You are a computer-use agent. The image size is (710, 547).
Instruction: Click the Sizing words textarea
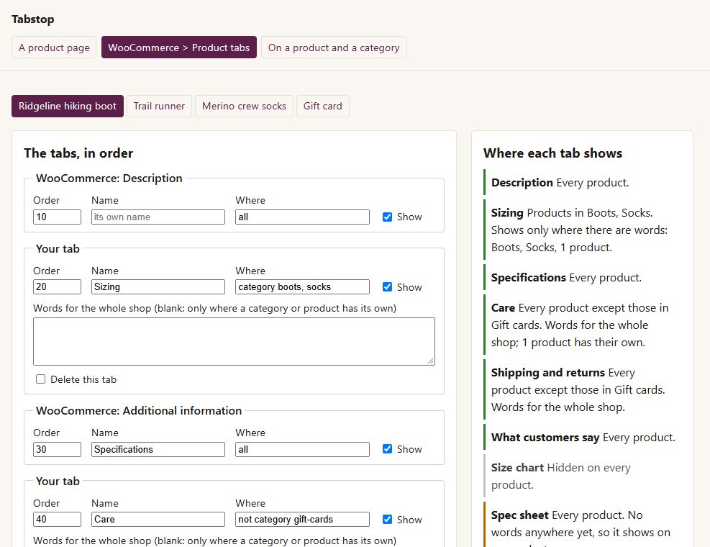[234, 342]
